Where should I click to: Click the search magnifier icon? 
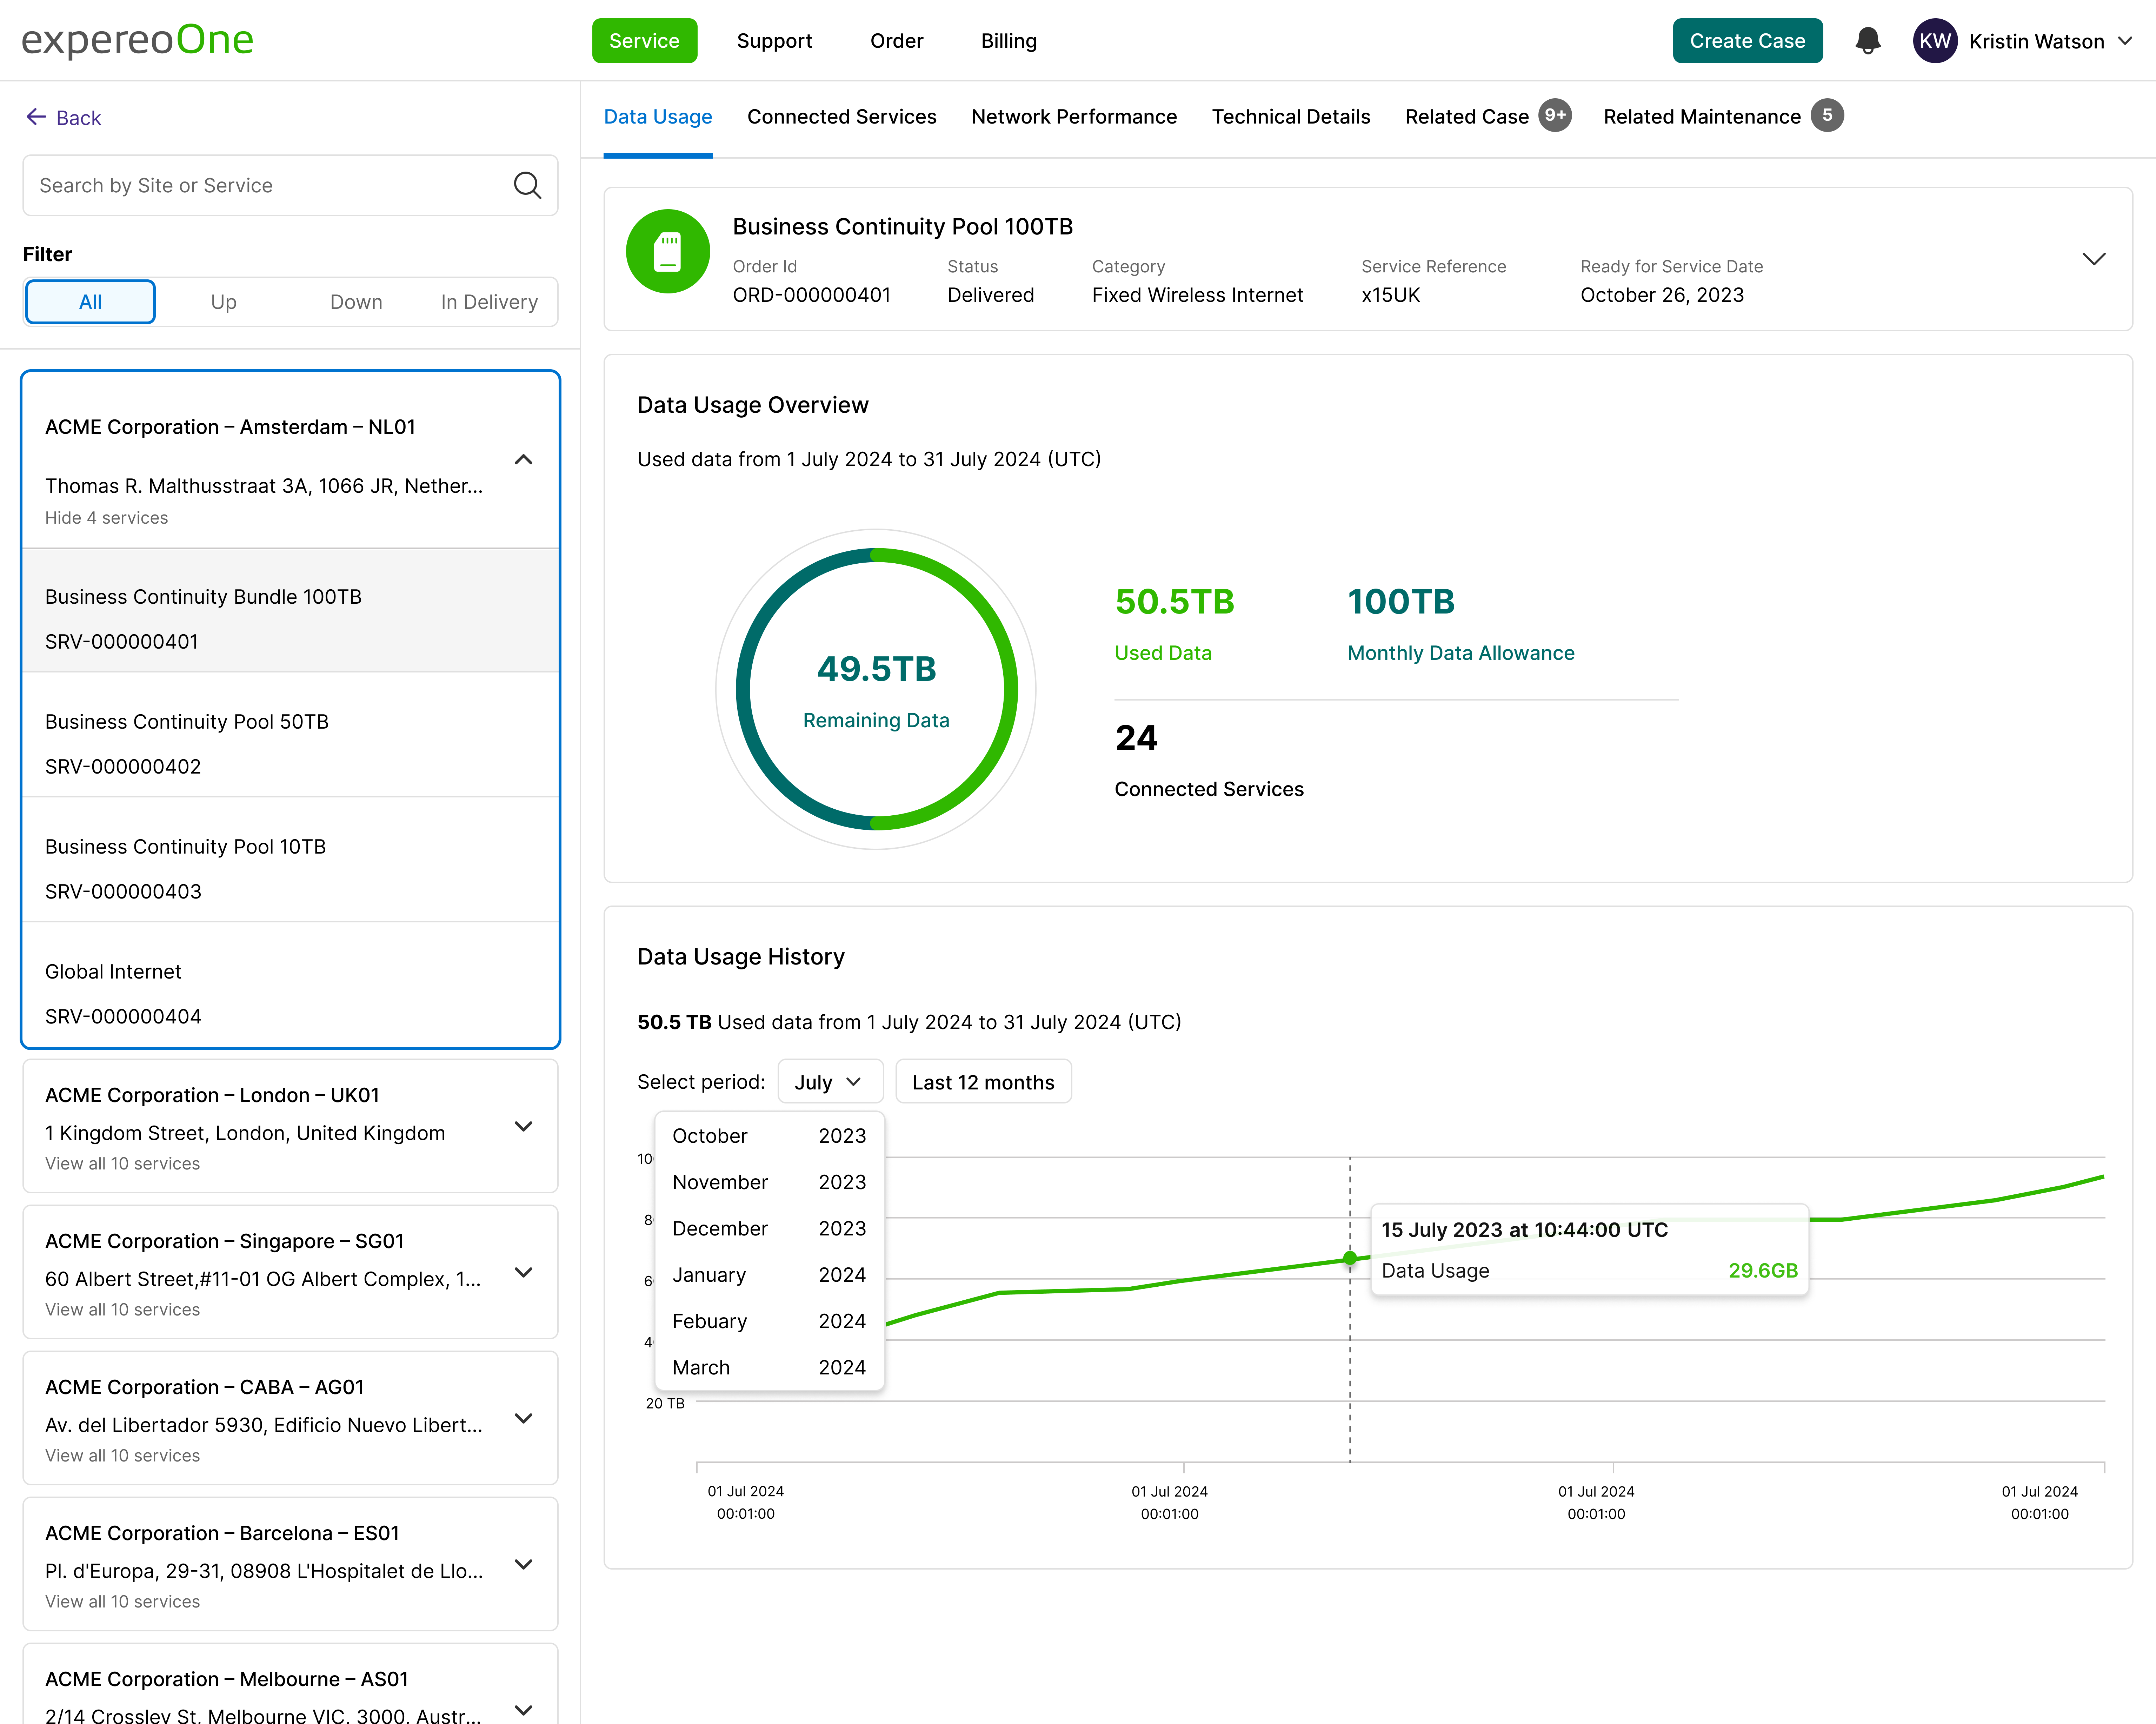point(527,185)
